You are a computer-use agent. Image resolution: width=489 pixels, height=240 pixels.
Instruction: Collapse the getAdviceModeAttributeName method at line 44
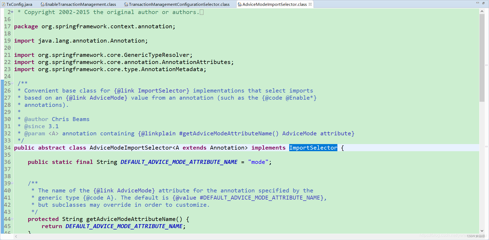click(x=12, y=219)
